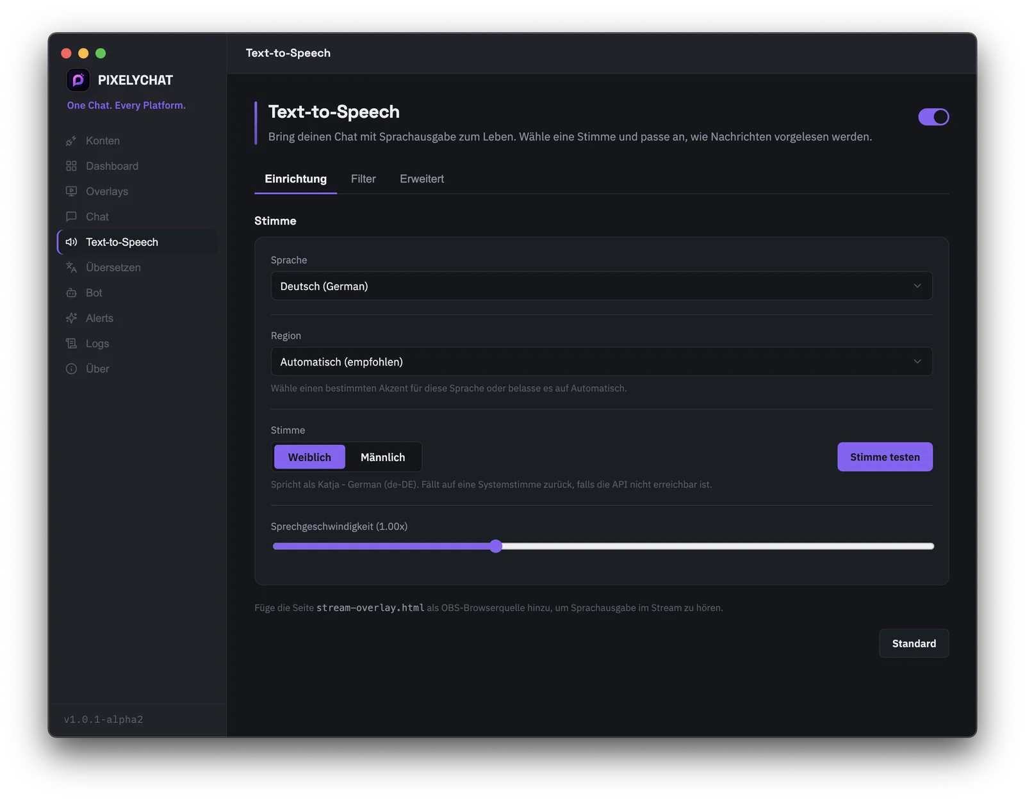Open the Sprache dropdown Deutsch (German)

[602, 286]
